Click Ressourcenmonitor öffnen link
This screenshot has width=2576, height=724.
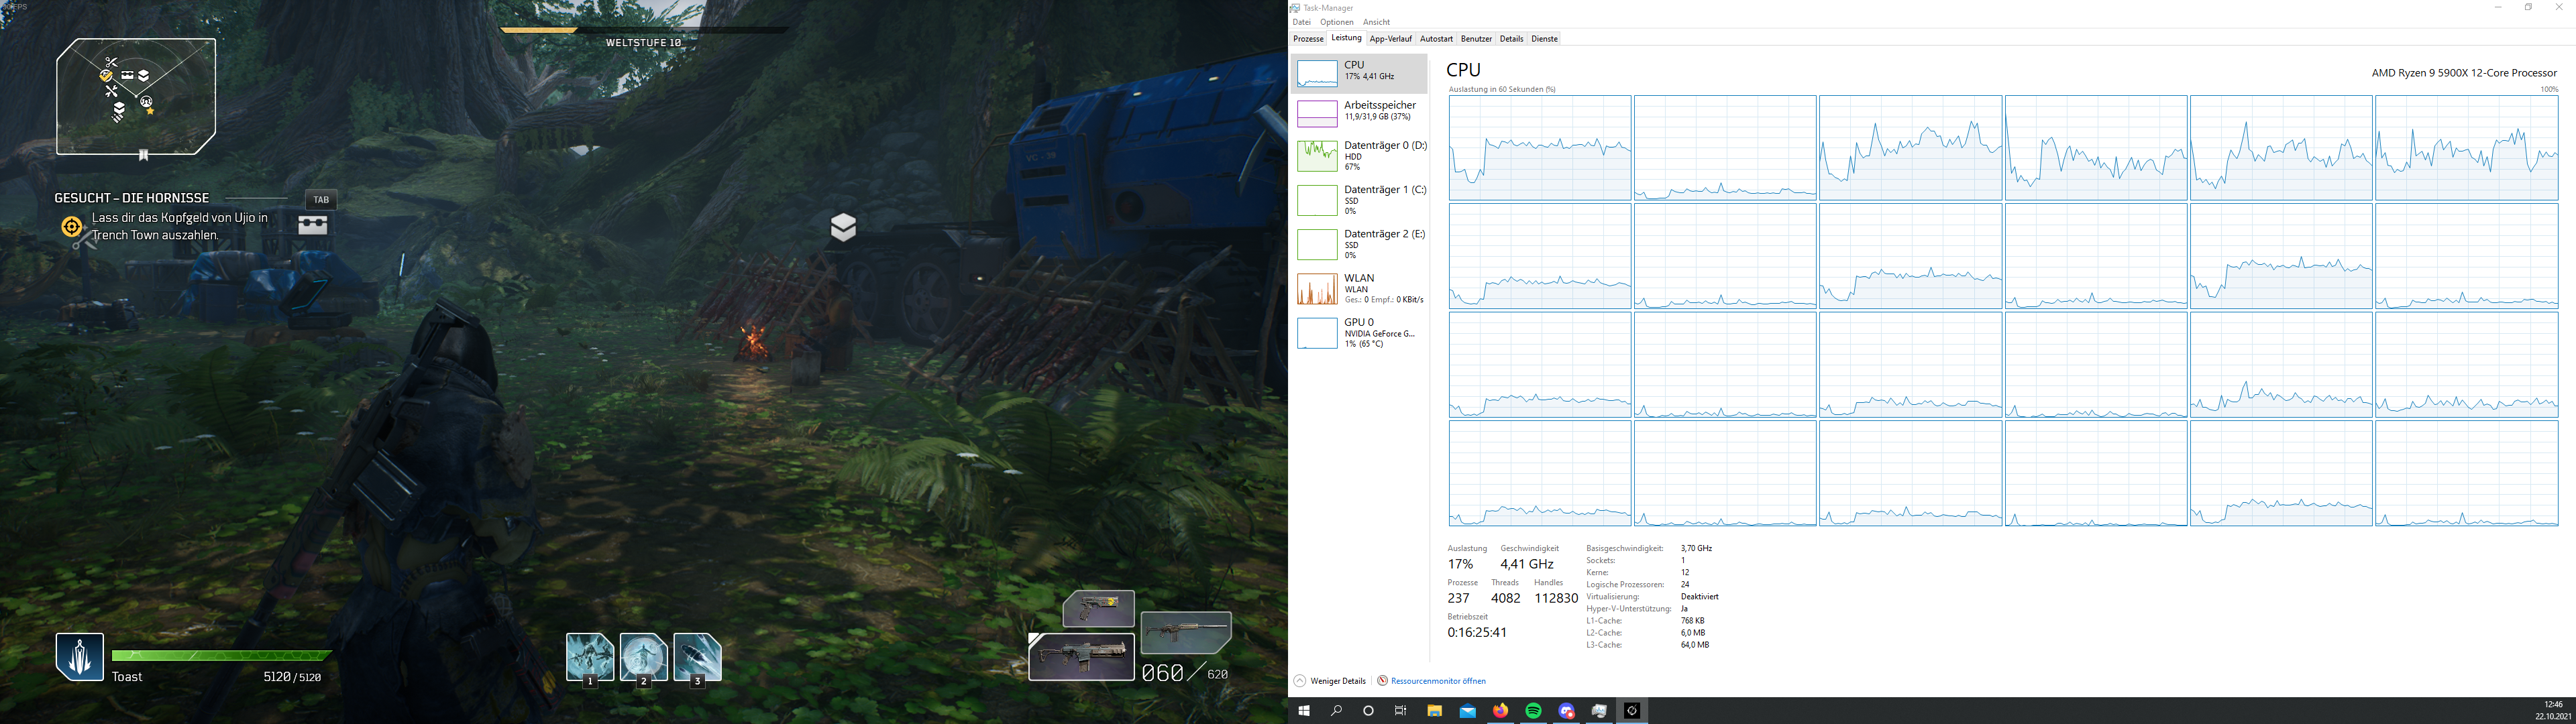point(1438,681)
